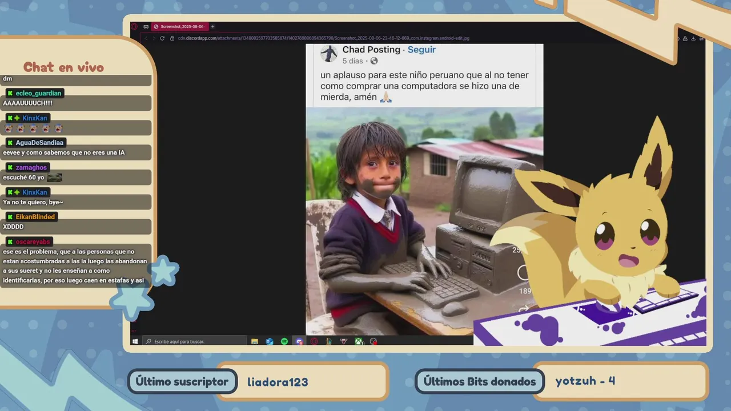Click the 'Últimos Bits donados' label
Viewport: 731px width, 411px height.
480,382
